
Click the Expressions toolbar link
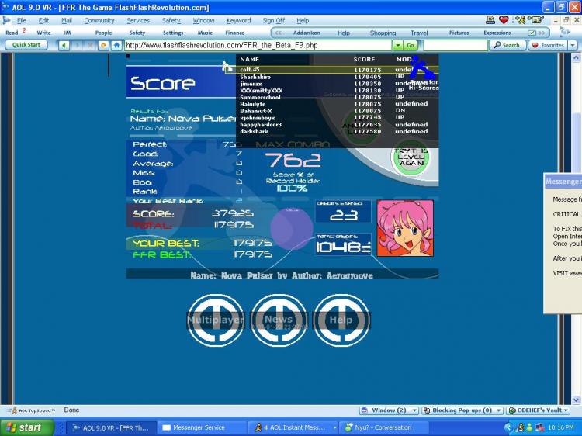pos(497,33)
